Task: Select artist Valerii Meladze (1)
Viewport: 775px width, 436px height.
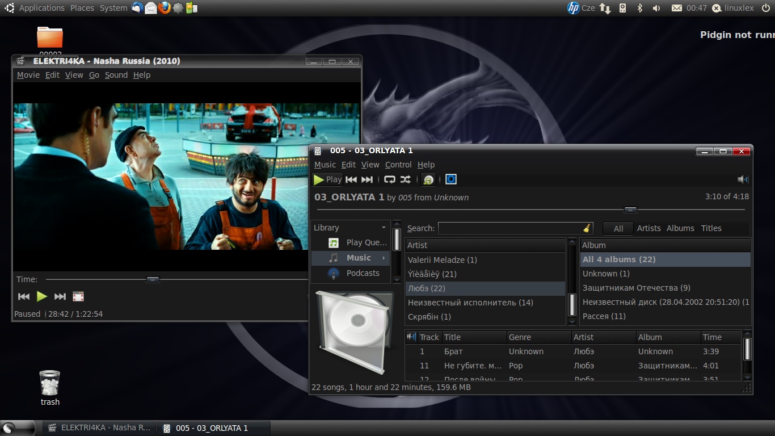Action: click(486, 260)
